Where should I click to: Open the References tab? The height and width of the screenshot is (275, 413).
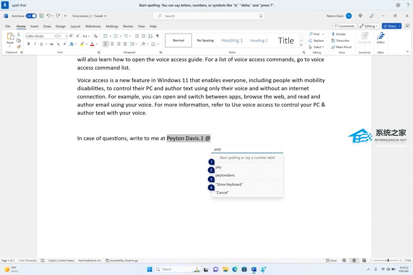click(x=94, y=26)
